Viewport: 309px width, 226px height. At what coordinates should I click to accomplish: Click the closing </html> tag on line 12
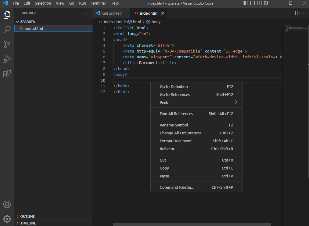[121, 92]
